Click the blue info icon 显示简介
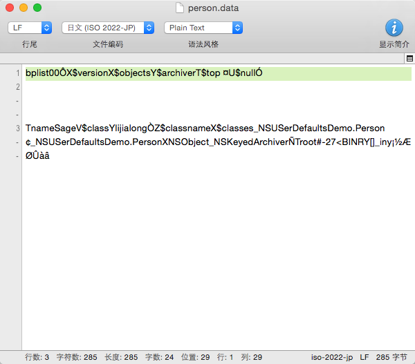The image size is (415, 364). coord(394,28)
